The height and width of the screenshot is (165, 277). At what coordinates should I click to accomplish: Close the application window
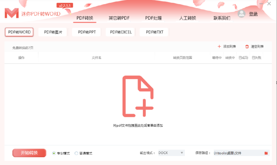click(269, 4)
